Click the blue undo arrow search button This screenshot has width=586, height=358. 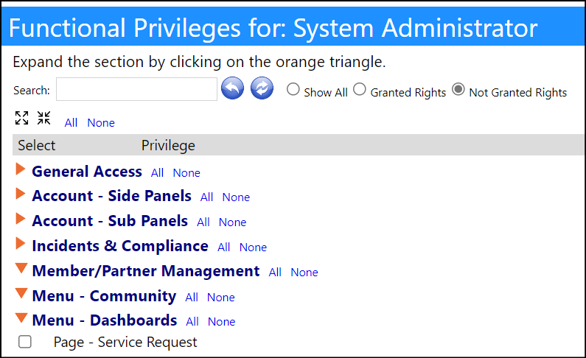[232, 88]
